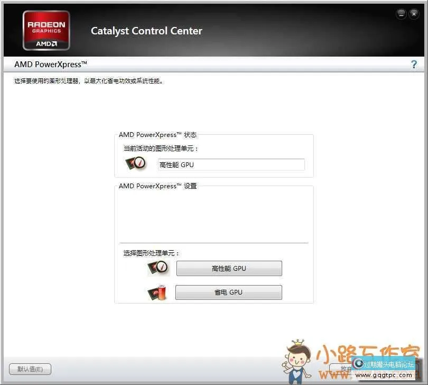Click the Catalyst Control Center title text
This screenshot has width=428, height=385.
coord(146,31)
